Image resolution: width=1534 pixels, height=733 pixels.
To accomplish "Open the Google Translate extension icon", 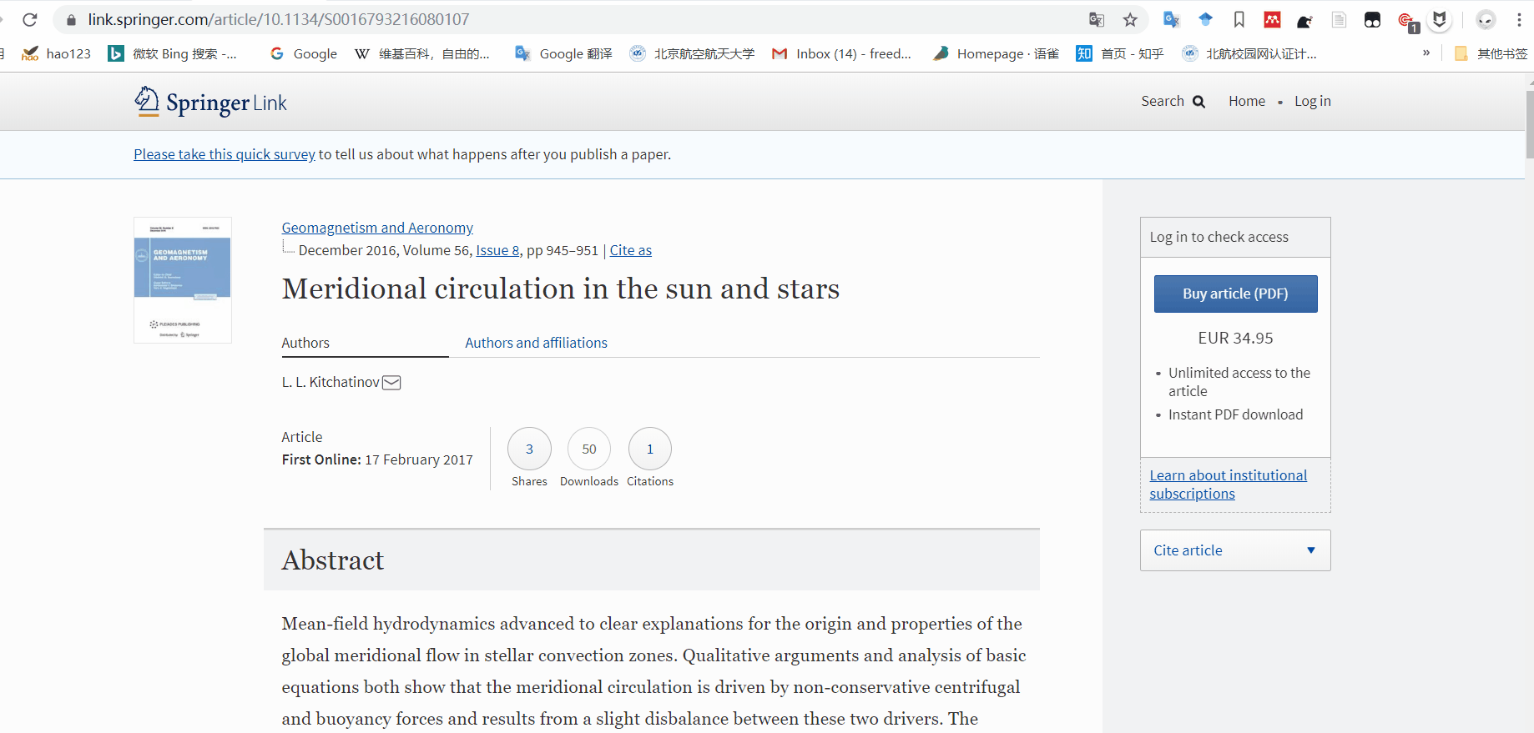I will pos(1172,19).
